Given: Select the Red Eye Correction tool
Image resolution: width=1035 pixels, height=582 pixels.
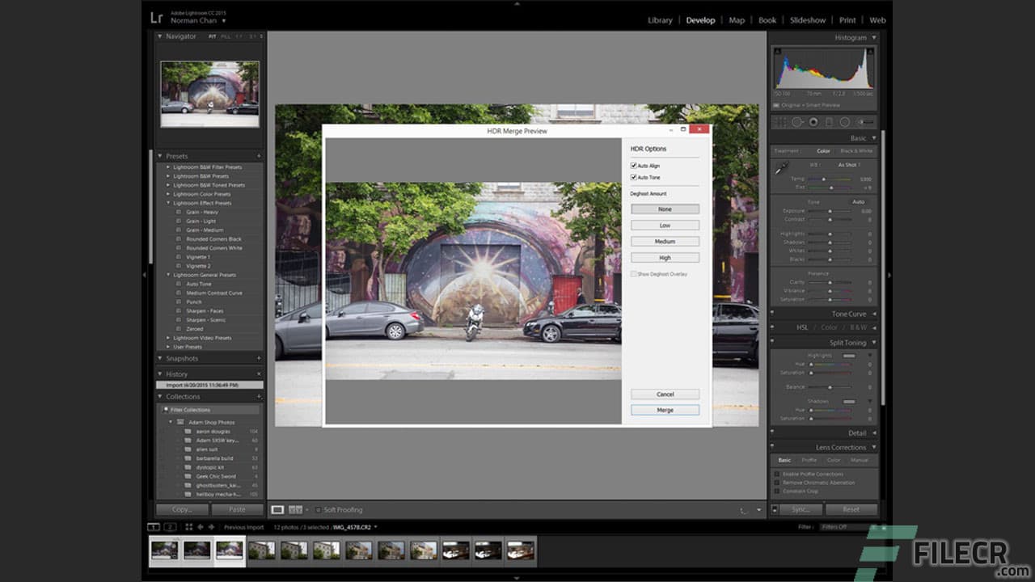Looking at the screenshot, I should (813, 121).
